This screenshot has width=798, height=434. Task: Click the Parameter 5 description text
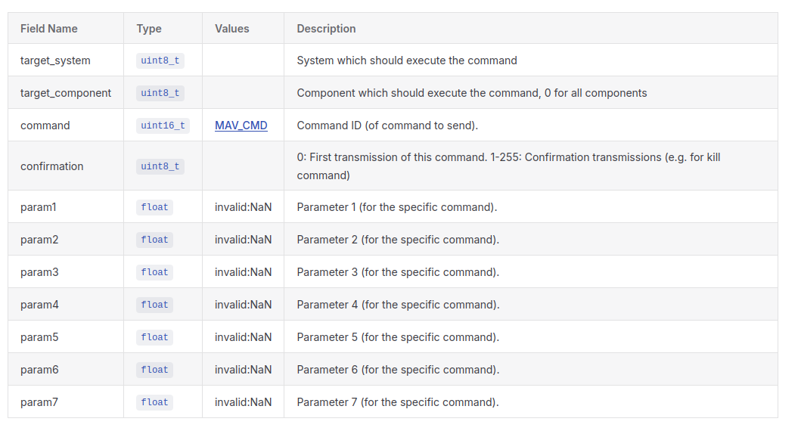(x=398, y=337)
